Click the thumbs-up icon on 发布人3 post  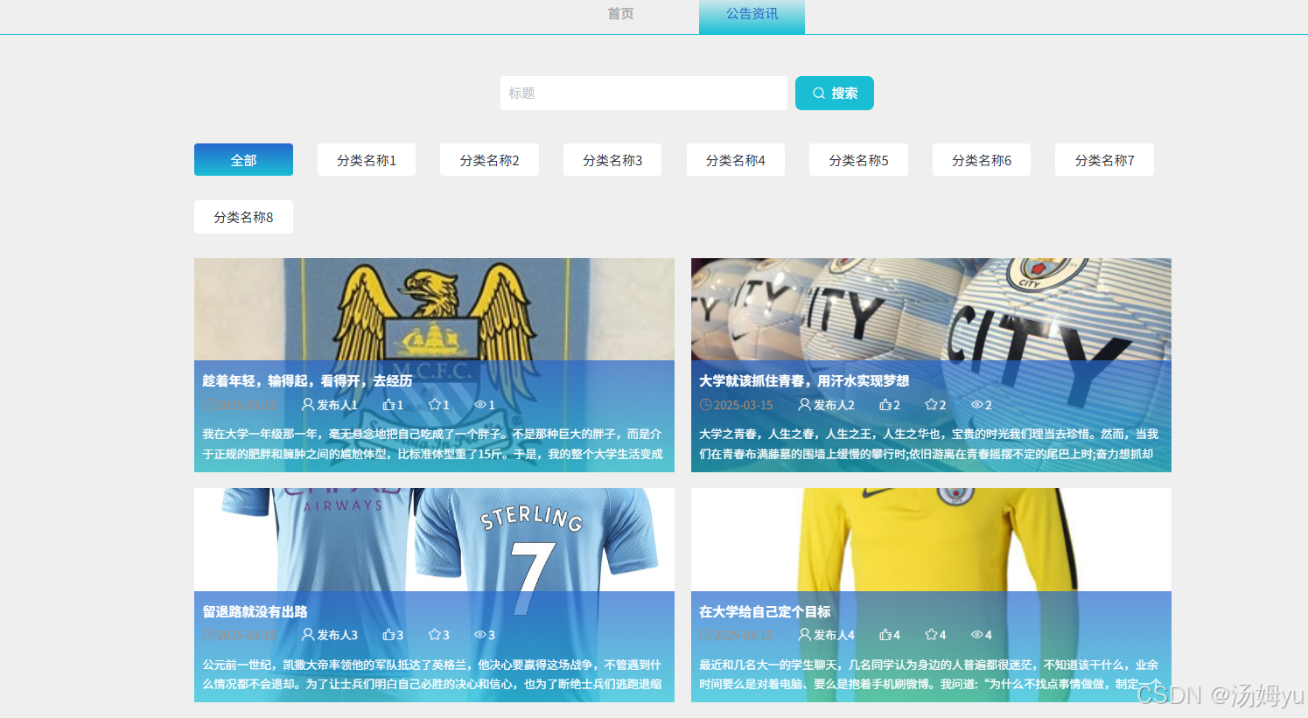(388, 634)
